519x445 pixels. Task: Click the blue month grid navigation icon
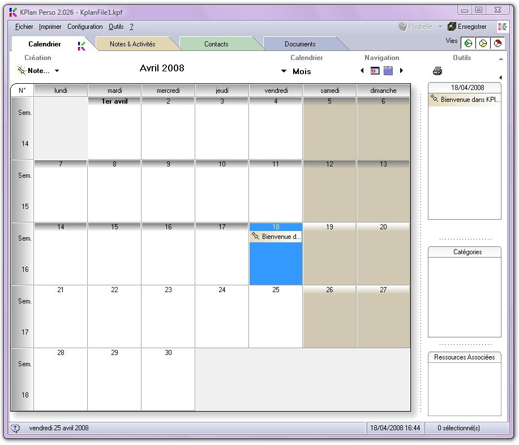[x=388, y=71]
